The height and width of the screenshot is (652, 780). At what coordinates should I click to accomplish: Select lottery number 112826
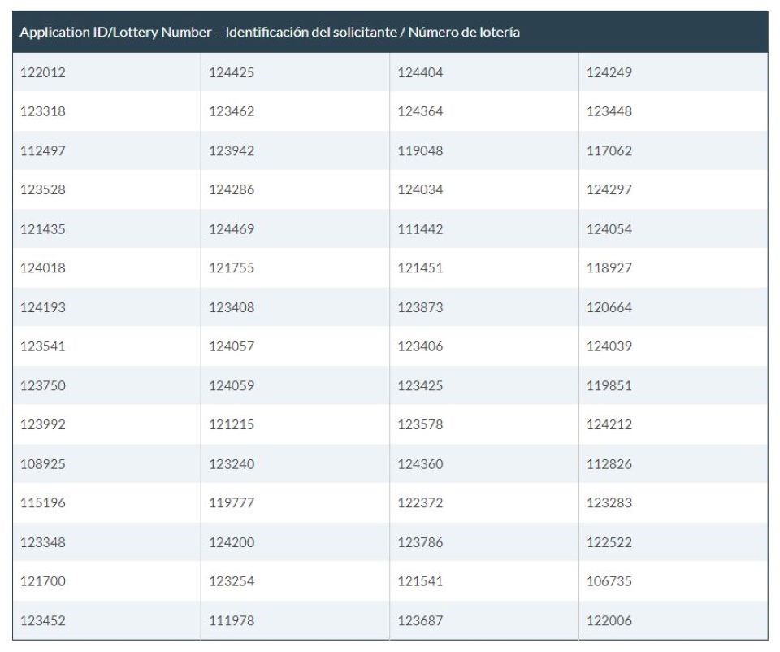[x=609, y=464]
